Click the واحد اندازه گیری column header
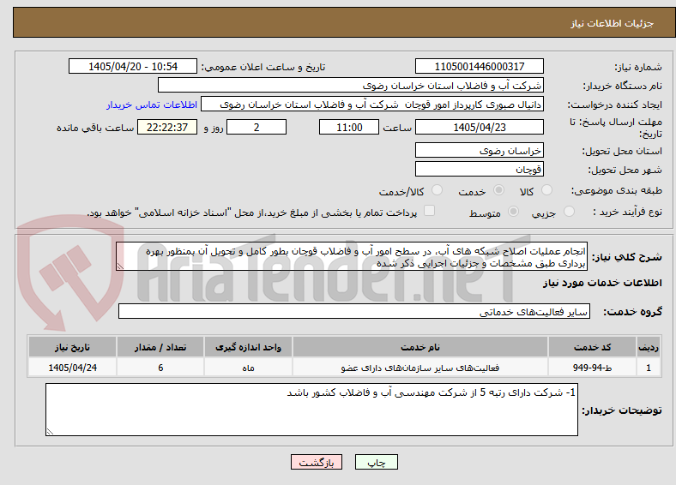Viewport: 676px width, 485px height. tap(248, 347)
